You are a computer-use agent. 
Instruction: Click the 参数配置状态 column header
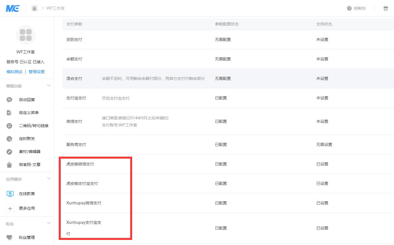pyautogui.click(x=227, y=24)
